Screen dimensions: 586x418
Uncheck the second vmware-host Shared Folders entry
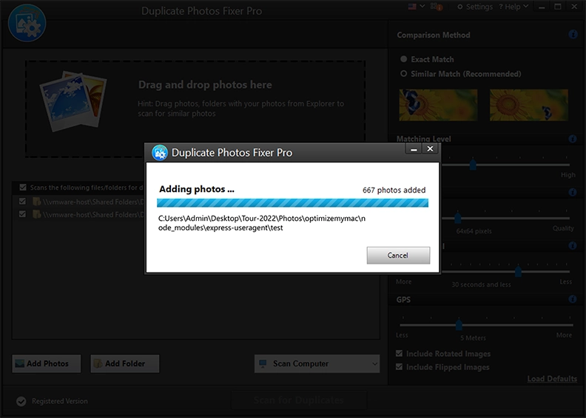[22, 214]
